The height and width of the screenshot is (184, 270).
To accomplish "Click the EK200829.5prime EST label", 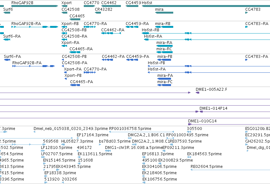I will pyautogui.click(x=175, y=160).
